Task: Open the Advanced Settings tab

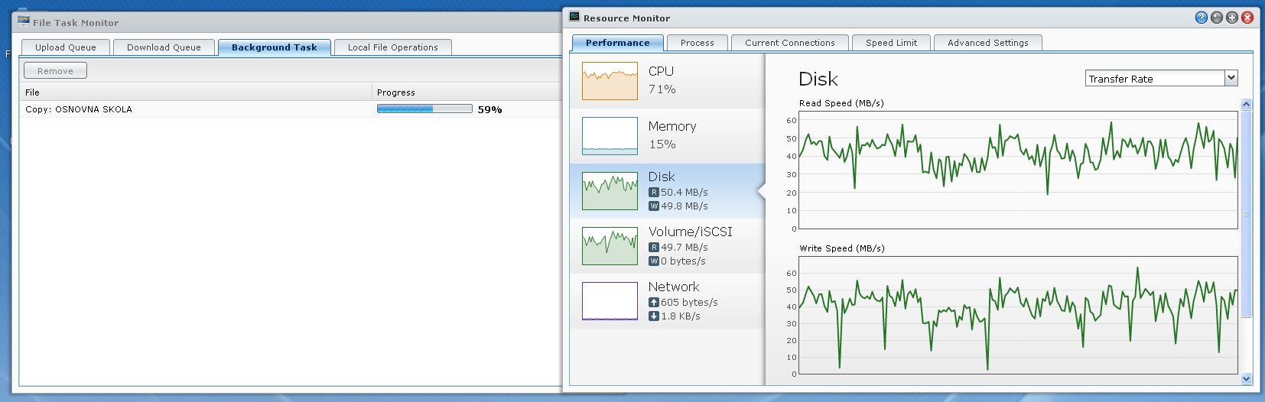Action: coord(987,43)
